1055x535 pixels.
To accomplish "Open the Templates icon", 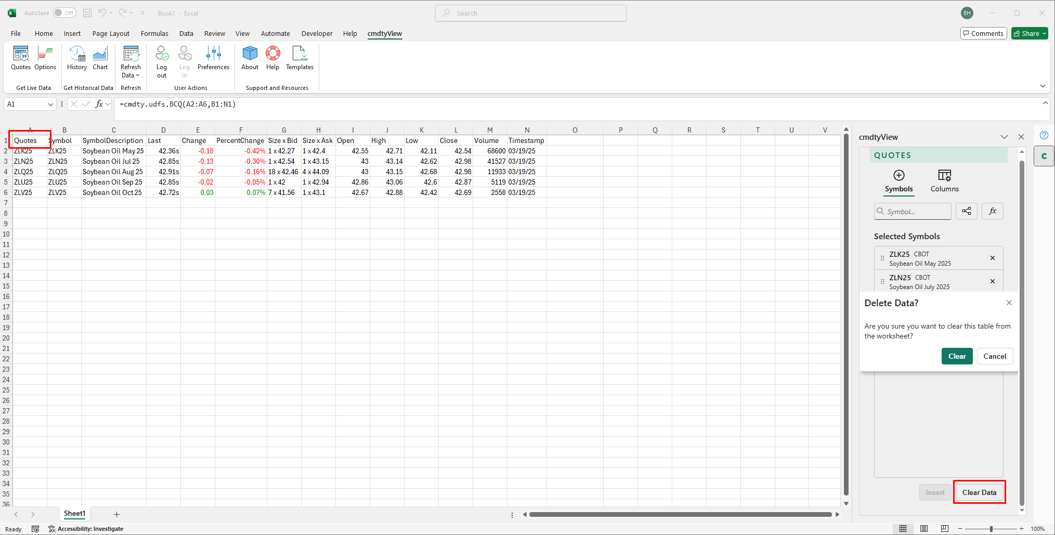I will pos(299,58).
